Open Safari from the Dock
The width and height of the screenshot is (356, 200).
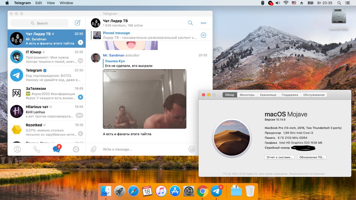coord(133,191)
